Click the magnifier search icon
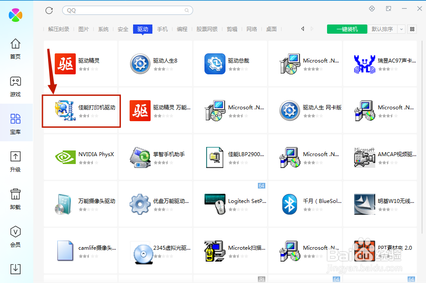 [x=187, y=10]
